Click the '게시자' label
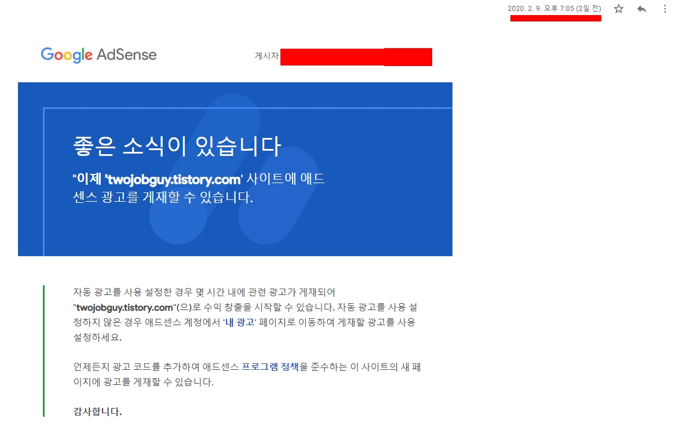The height and width of the screenshot is (437, 679). (x=267, y=56)
